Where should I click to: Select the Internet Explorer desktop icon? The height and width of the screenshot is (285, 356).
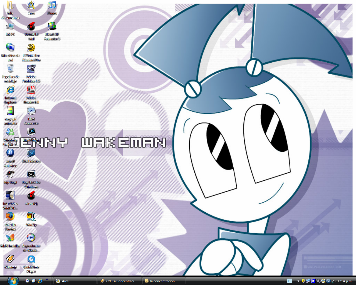10,95
